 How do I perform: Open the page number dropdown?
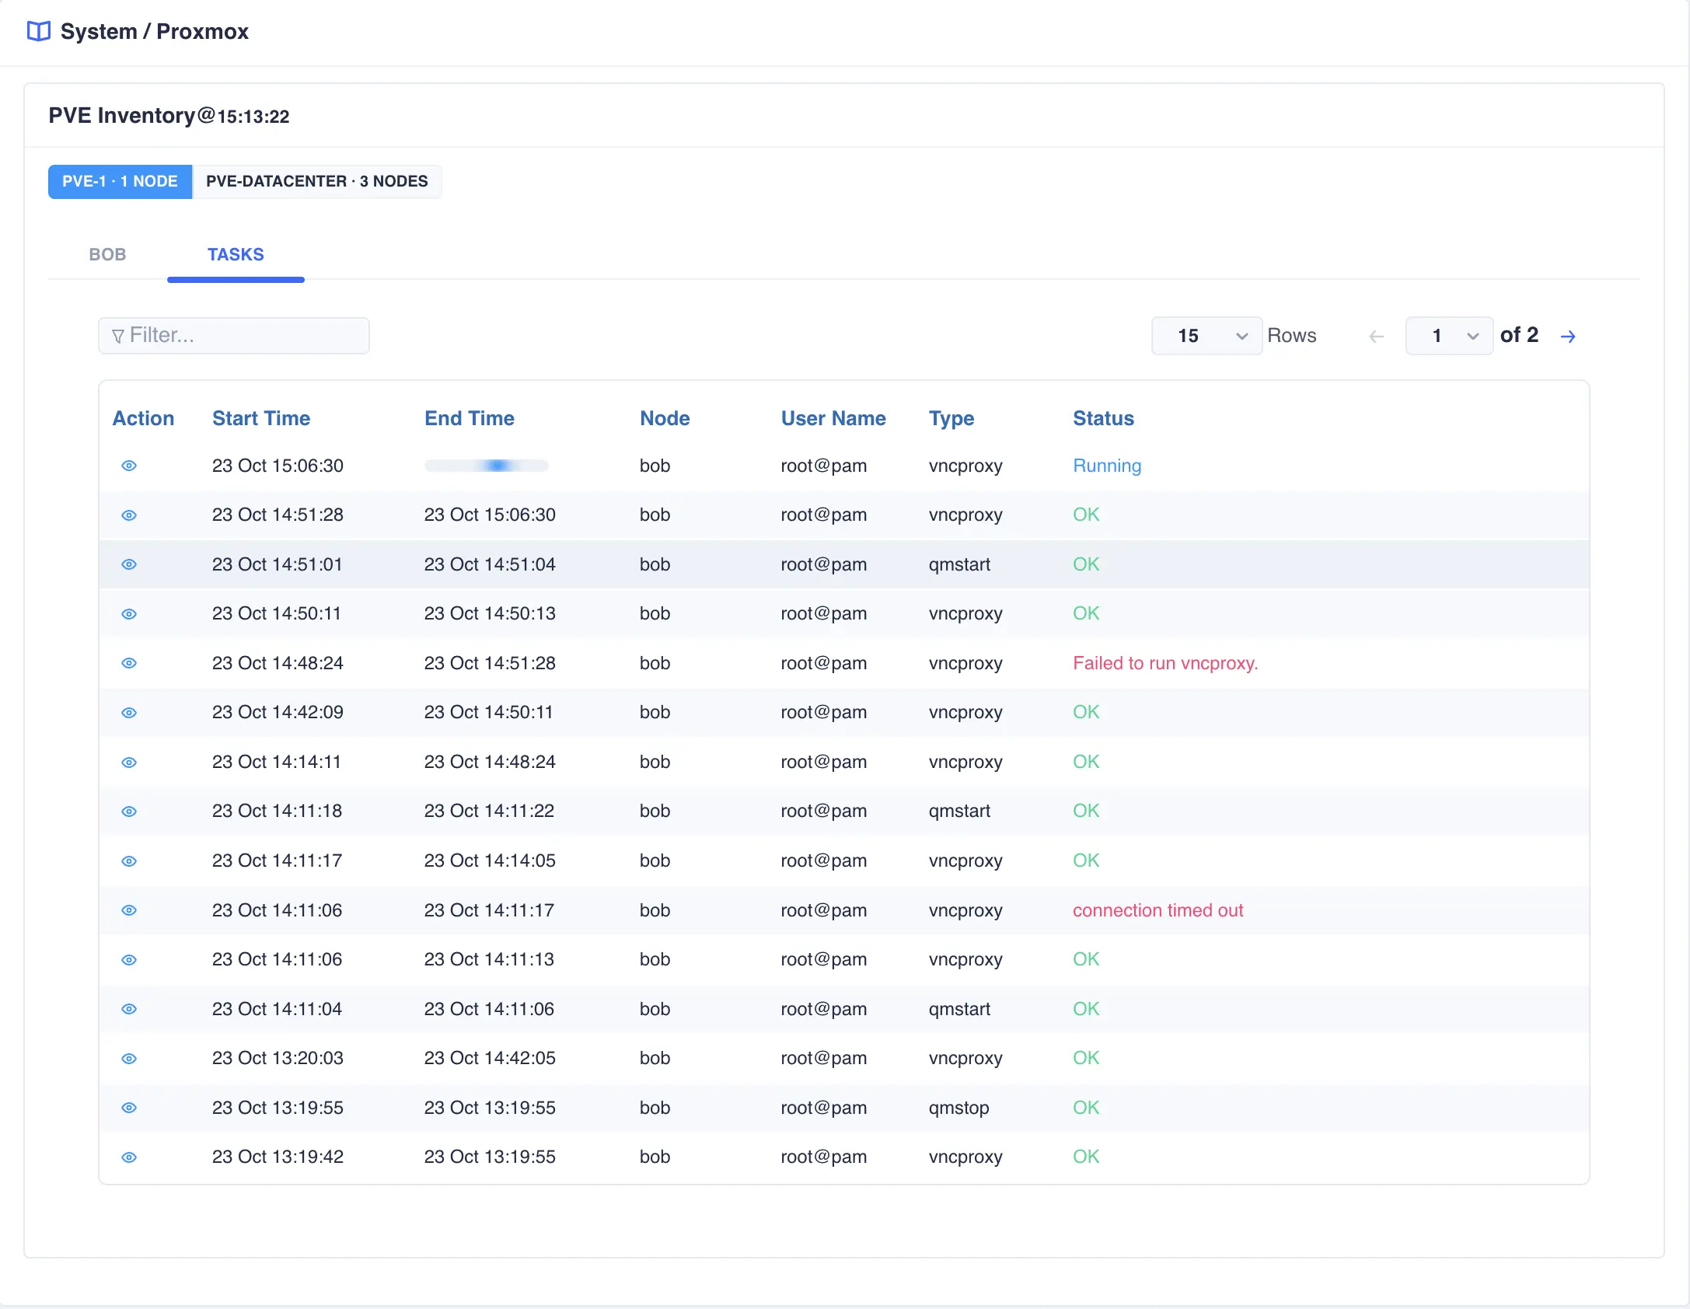1449,336
